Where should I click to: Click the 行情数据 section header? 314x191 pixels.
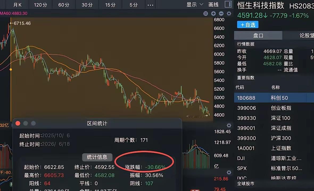point(246,44)
